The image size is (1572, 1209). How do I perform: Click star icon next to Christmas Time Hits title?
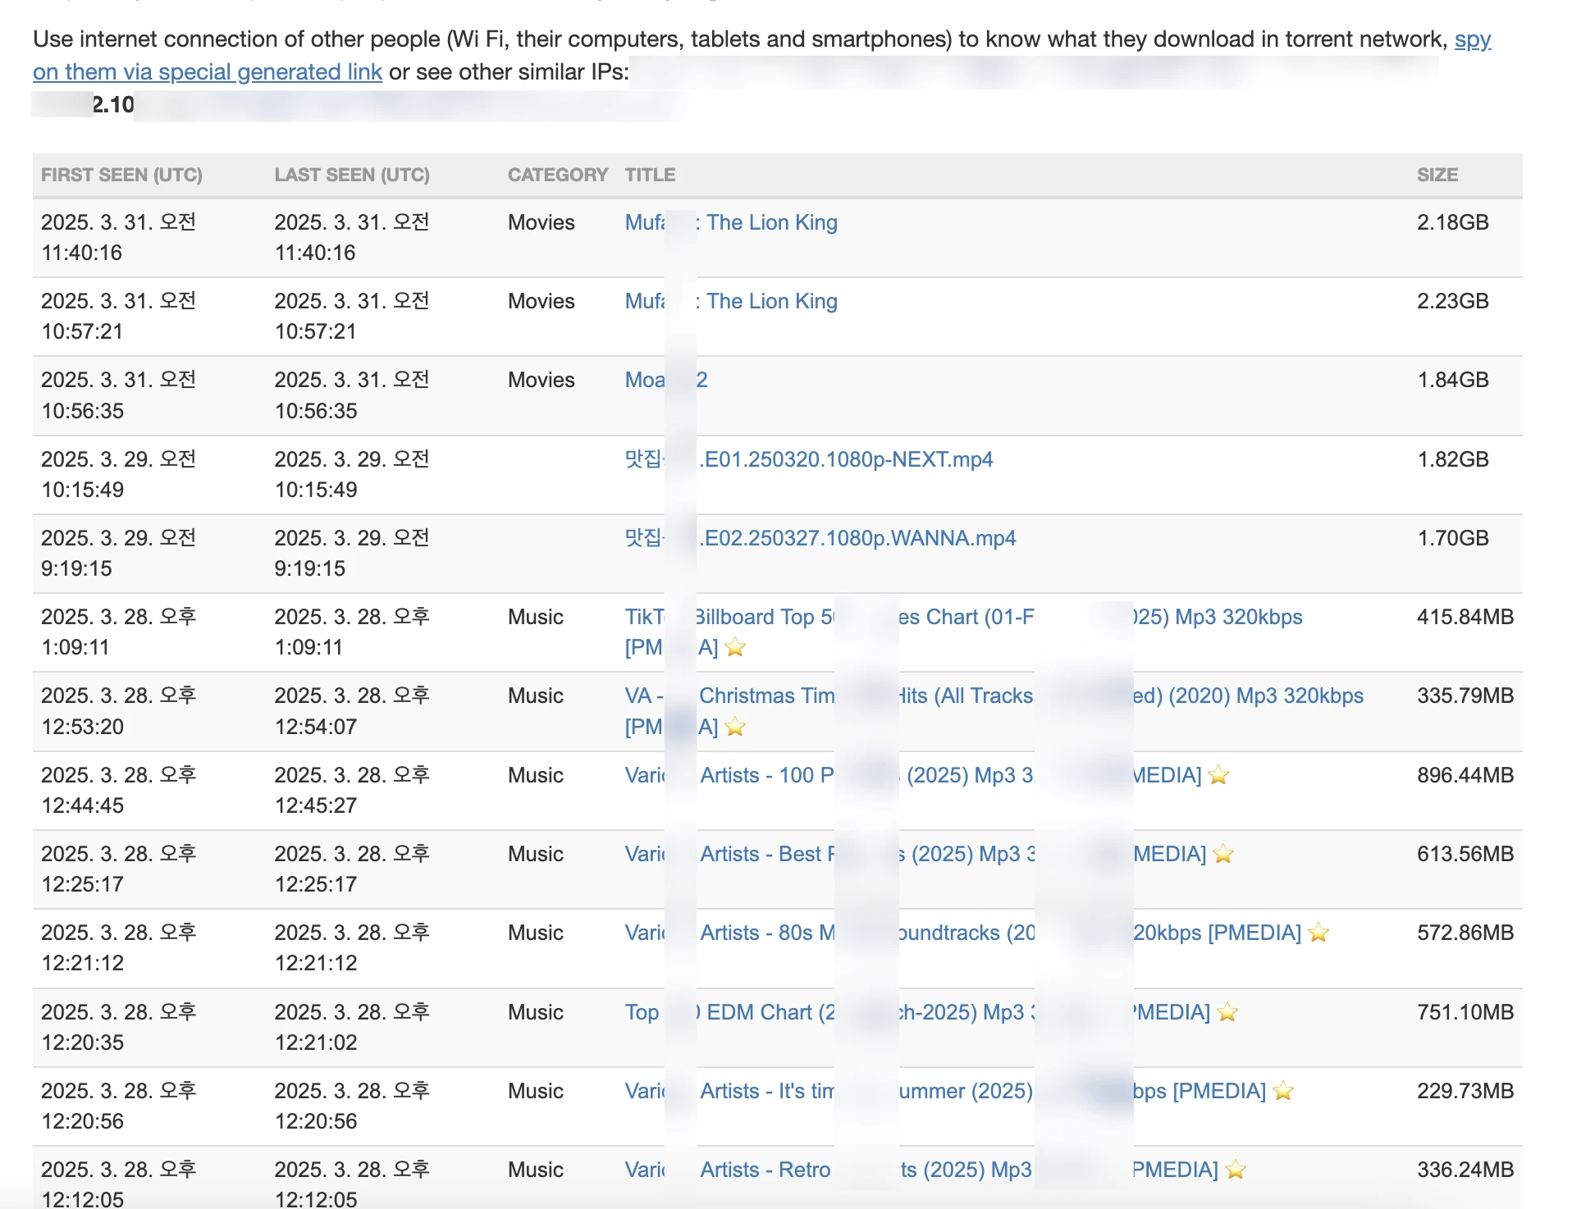tap(735, 727)
